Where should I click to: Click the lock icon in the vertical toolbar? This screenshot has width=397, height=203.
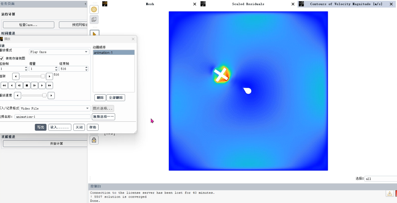coord(94,140)
